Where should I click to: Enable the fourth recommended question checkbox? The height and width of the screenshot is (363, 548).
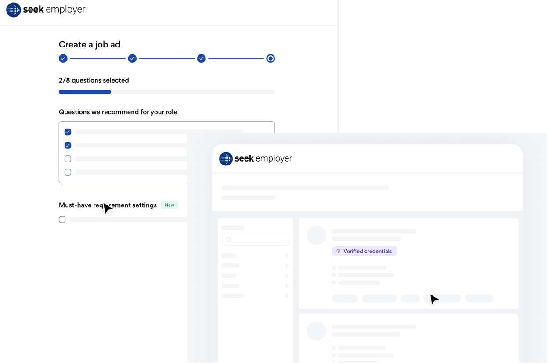[x=68, y=172]
